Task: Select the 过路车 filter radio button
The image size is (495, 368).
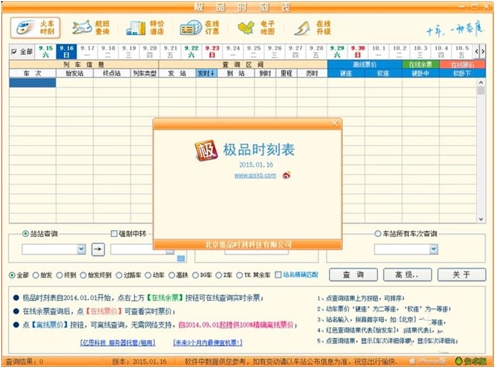Action: pyautogui.click(x=118, y=275)
